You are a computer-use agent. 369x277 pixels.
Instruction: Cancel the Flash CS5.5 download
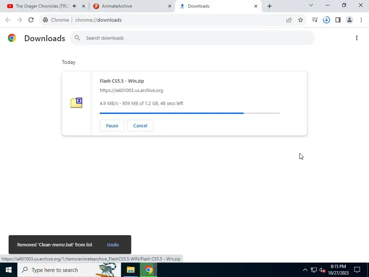(x=140, y=126)
